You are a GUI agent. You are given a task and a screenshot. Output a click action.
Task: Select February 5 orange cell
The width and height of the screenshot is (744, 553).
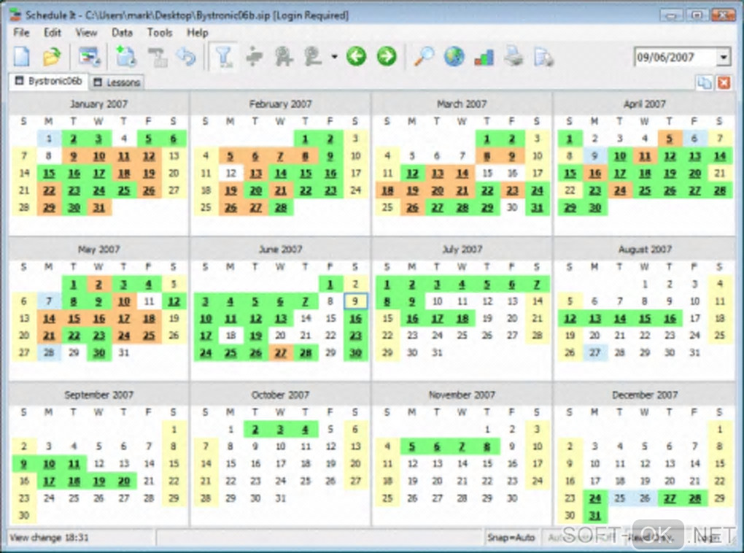230,155
